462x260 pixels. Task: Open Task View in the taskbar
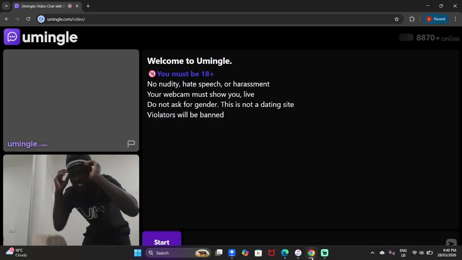[x=219, y=253]
